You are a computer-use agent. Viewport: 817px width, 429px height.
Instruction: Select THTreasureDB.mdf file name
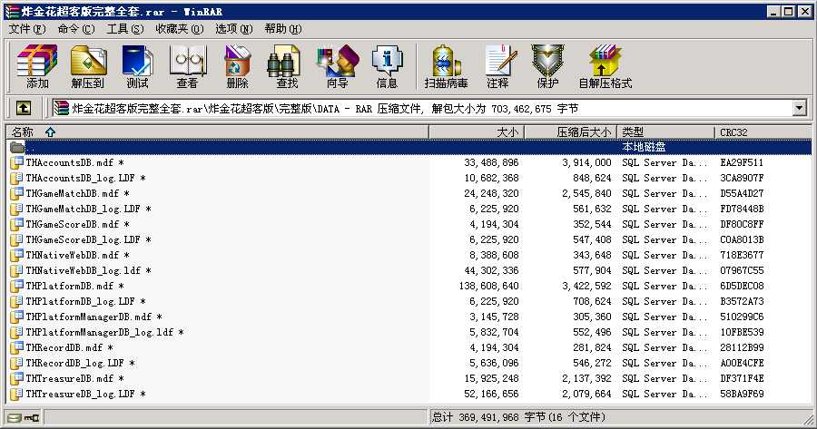pos(74,378)
